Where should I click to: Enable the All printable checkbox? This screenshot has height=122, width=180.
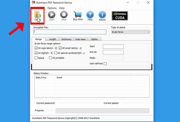[50, 58]
